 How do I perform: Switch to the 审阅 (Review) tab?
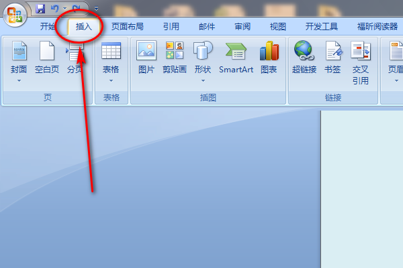(242, 26)
